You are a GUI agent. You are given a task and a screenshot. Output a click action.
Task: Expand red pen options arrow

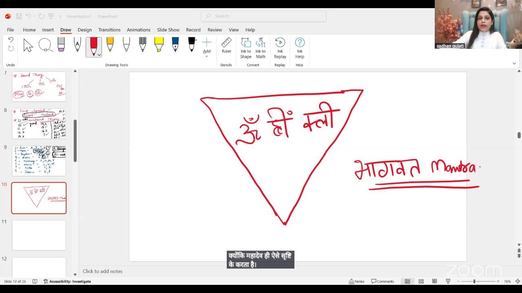(x=98, y=54)
